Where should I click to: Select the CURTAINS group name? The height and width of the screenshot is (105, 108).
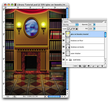pos(77,60)
